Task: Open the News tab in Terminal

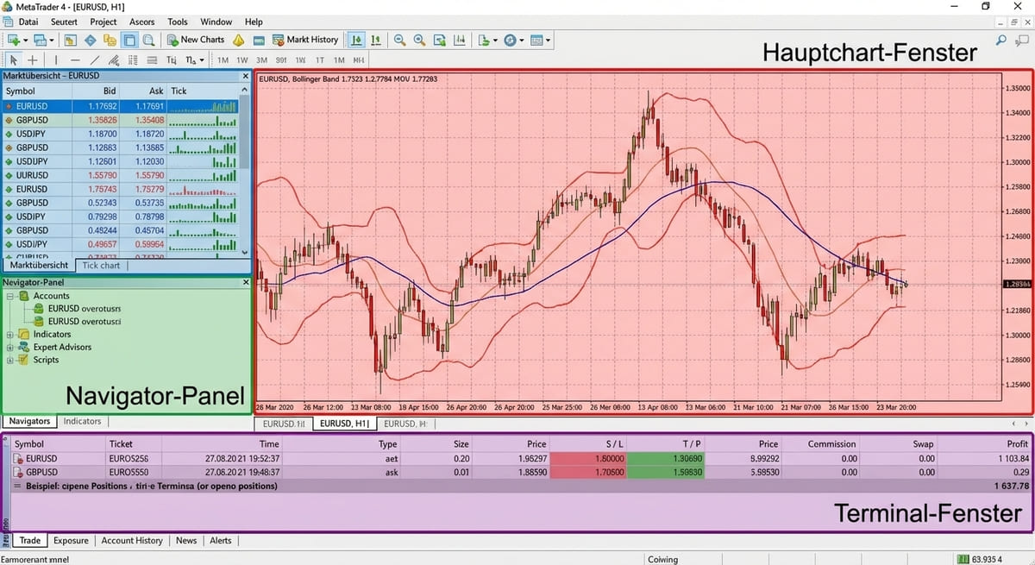Action: pyautogui.click(x=186, y=541)
